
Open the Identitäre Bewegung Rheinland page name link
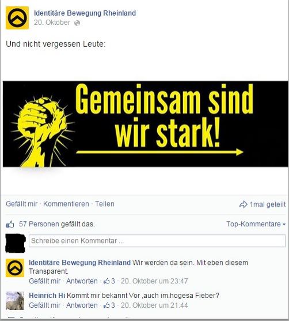85,13
